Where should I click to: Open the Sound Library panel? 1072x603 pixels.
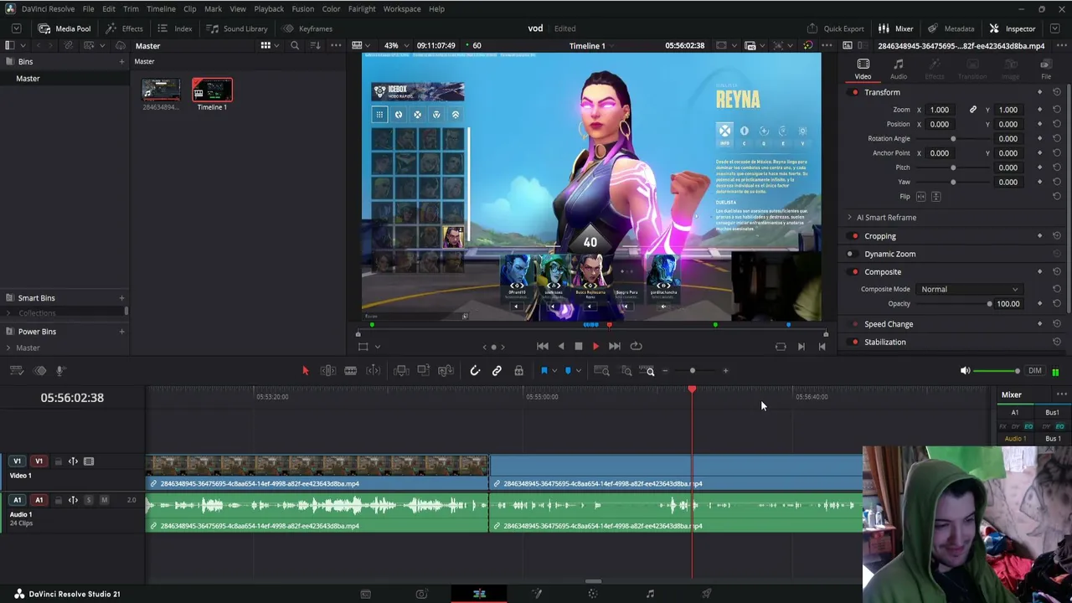coord(237,28)
